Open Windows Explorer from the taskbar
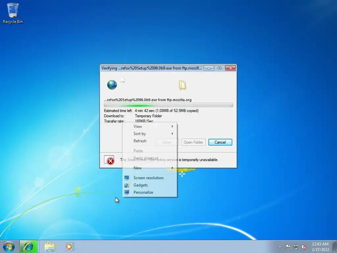Viewport: 337px width, 253px height. [50, 247]
